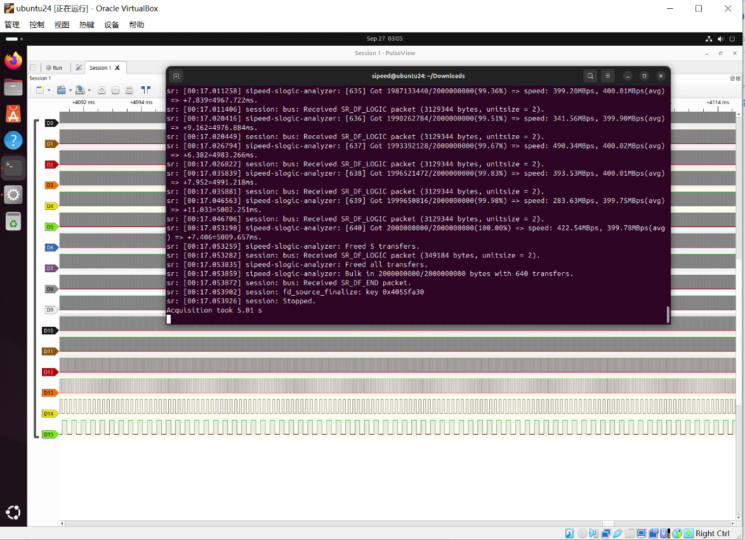The image size is (745, 540).
Task: Open Firefox from the Ubuntu dock
Action: click(x=13, y=61)
